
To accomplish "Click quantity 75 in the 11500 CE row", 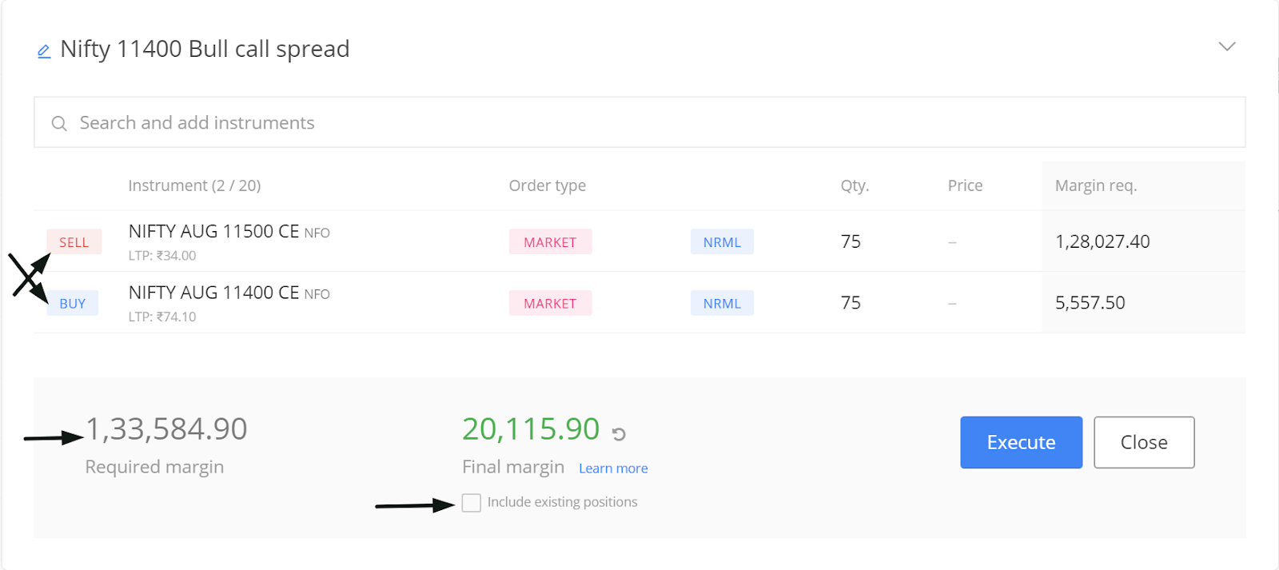I will click(x=851, y=241).
